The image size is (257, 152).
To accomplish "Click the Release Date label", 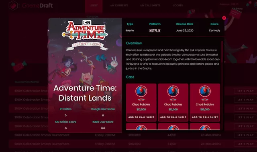I will pyautogui.click(x=185, y=24).
